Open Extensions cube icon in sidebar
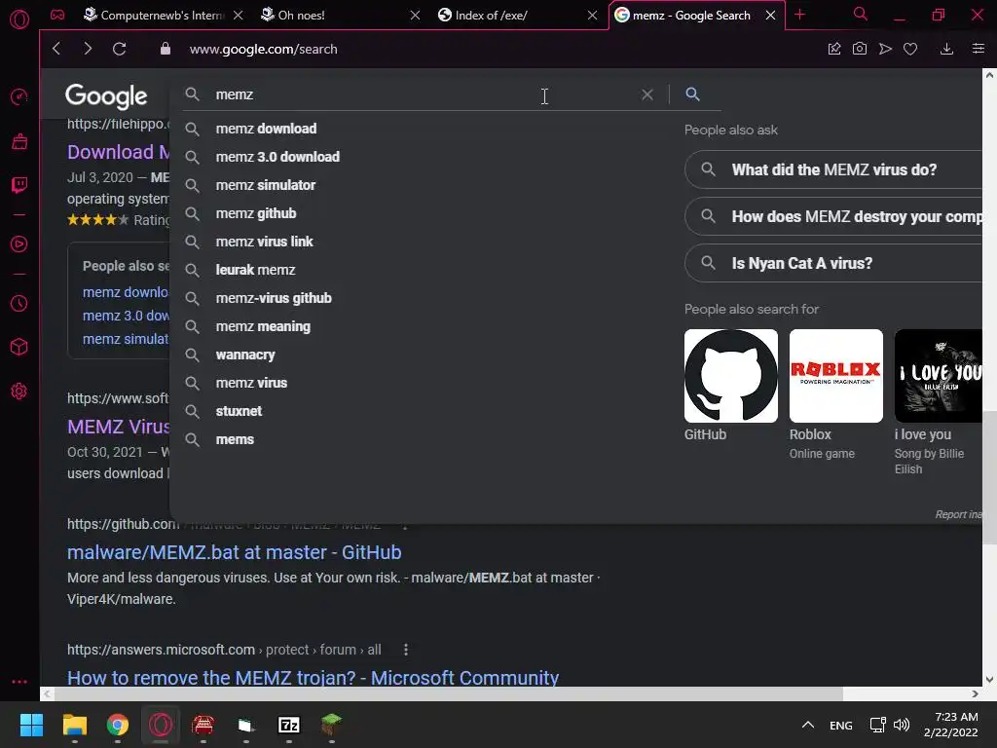 19,347
